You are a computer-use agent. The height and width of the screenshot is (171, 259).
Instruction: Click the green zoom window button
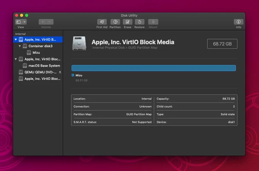point(27,15)
